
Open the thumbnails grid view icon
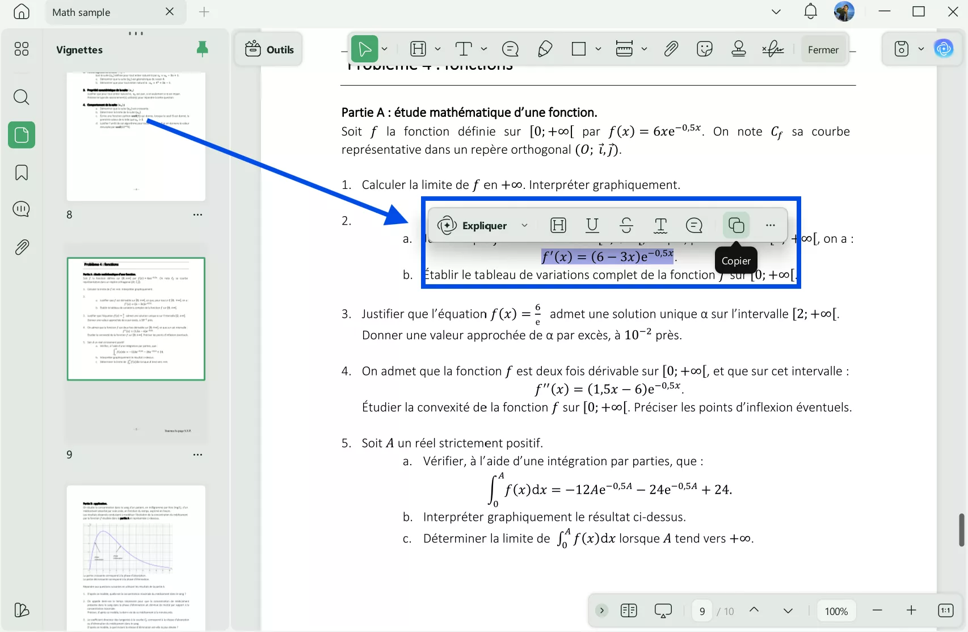(x=22, y=49)
